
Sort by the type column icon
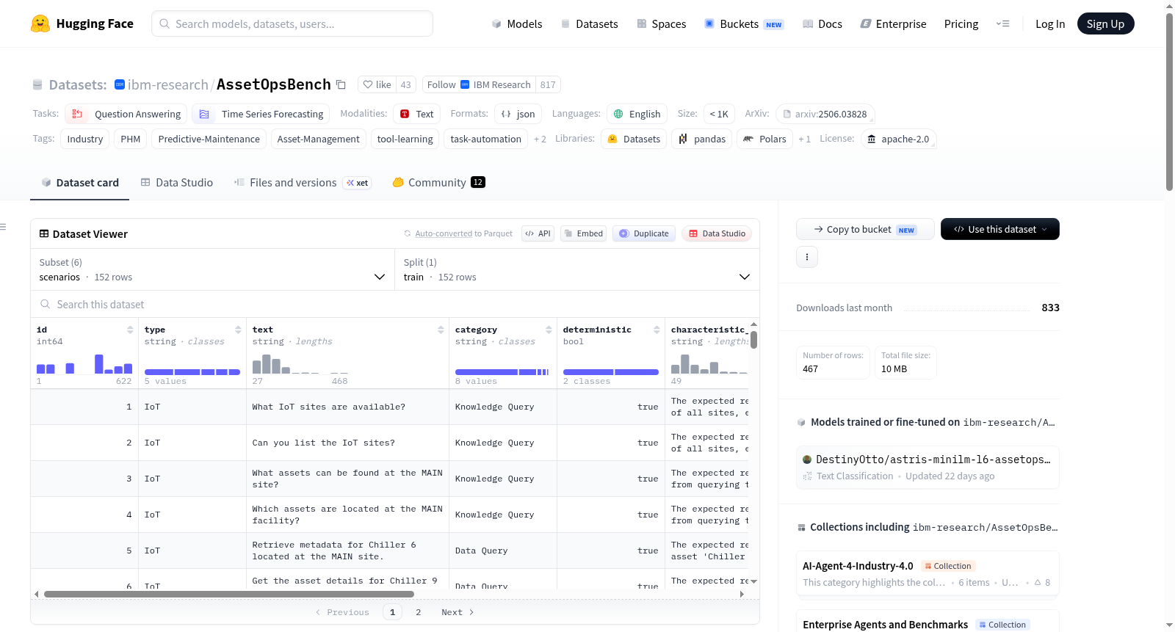click(238, 330)
